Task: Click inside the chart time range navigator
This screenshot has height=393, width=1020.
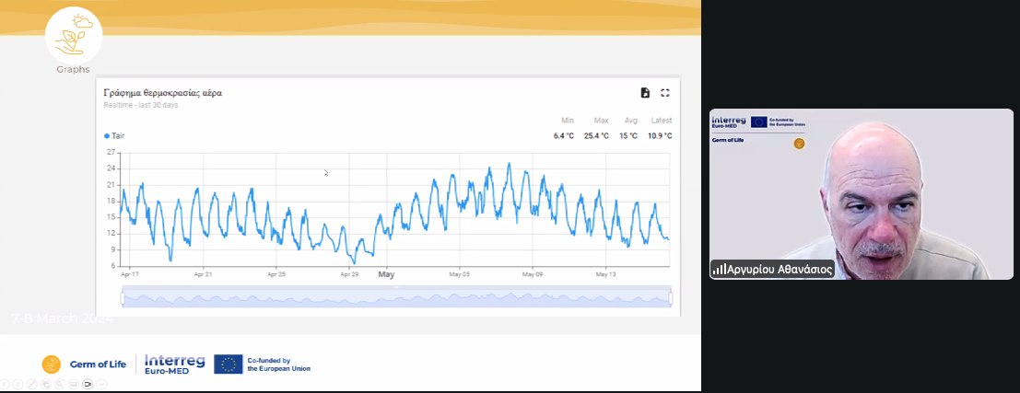Action: pyautogui.click(x=396, y=297)
